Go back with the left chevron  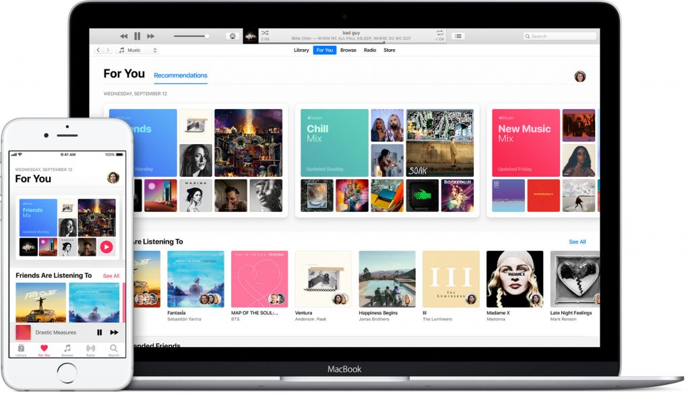click(98, 50)
